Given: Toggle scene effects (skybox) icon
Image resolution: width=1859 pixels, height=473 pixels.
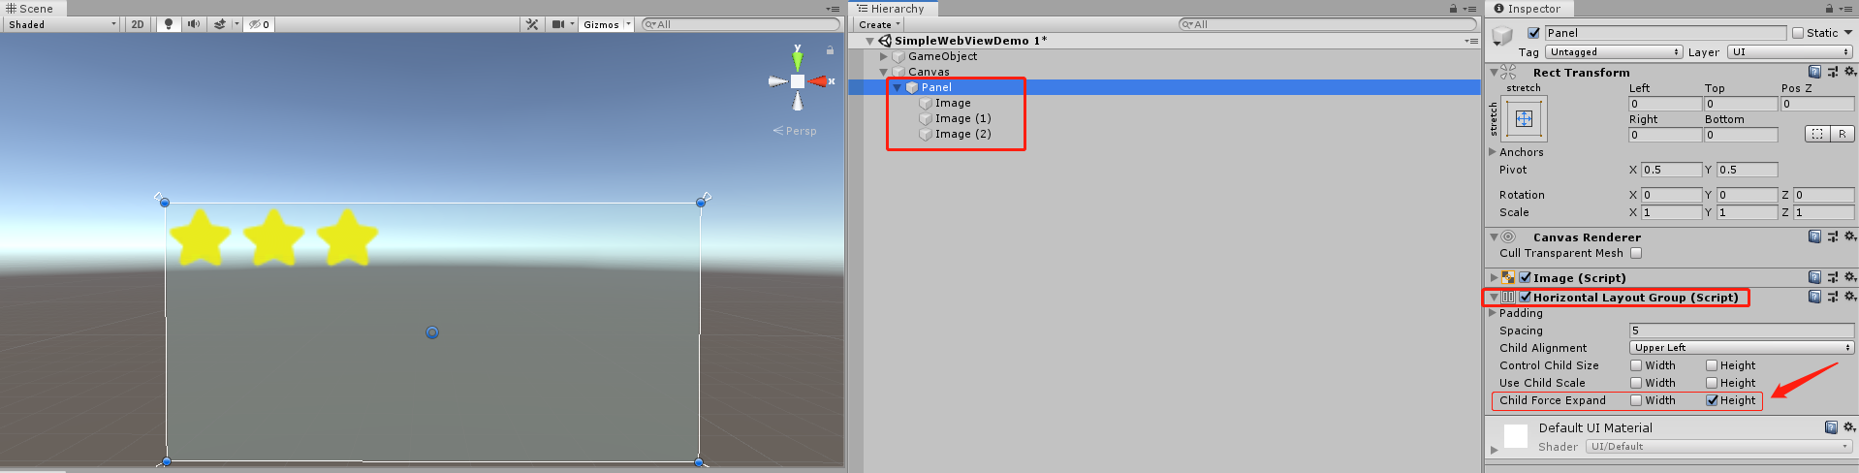Looking at the screenshot, I should pos(220,24).
